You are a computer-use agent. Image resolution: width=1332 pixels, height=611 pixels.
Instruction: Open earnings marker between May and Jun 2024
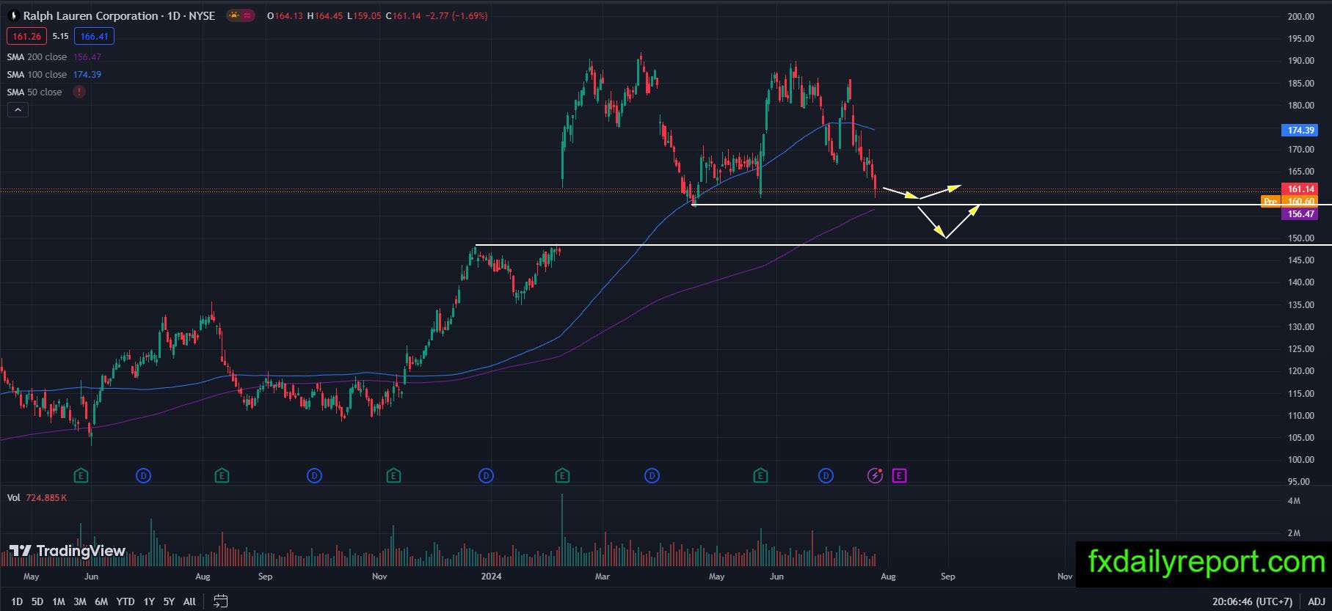[x=760, y=476]
